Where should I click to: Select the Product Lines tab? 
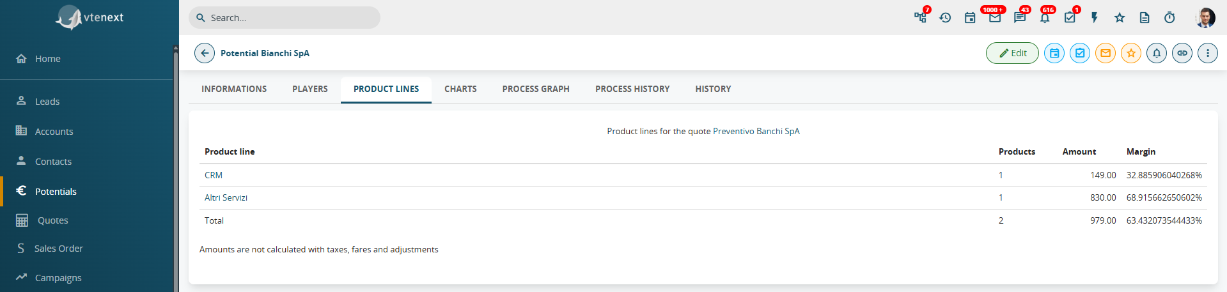pyautogui.click(x=386, y=89)
